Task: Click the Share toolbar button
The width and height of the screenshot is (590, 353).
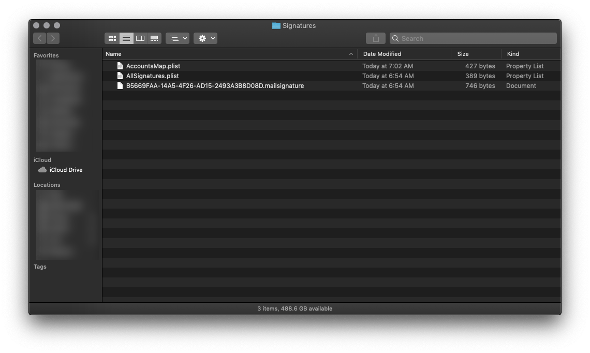Action: pyautogui.click(x=376, y=38)
